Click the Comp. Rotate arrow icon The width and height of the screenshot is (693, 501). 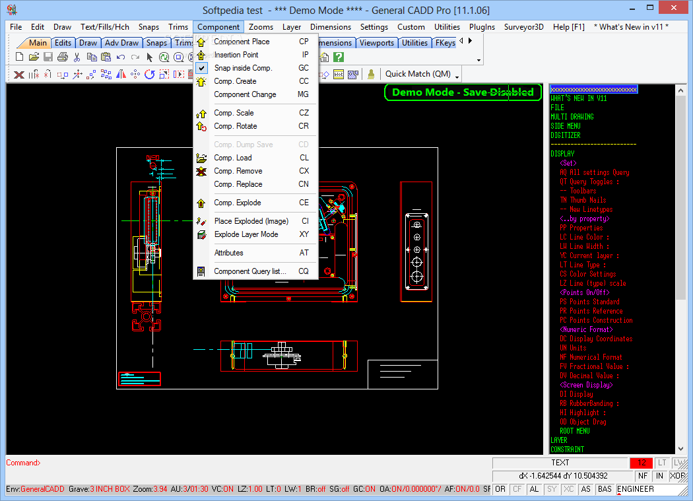pyautogui.click(x=201, y=127)
